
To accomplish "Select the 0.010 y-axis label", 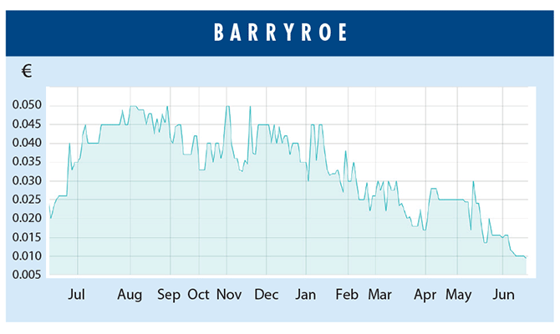I will coord(27,256).
